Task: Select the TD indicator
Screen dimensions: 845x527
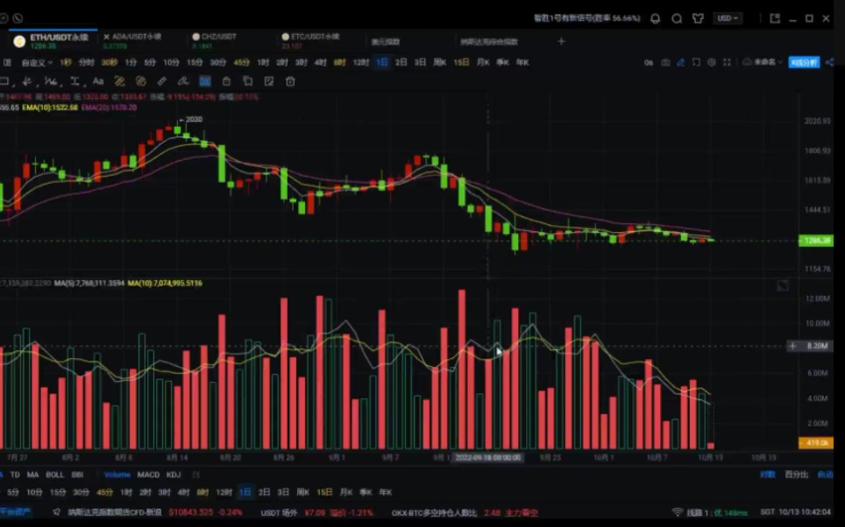Action: click(x=15, y=474)
